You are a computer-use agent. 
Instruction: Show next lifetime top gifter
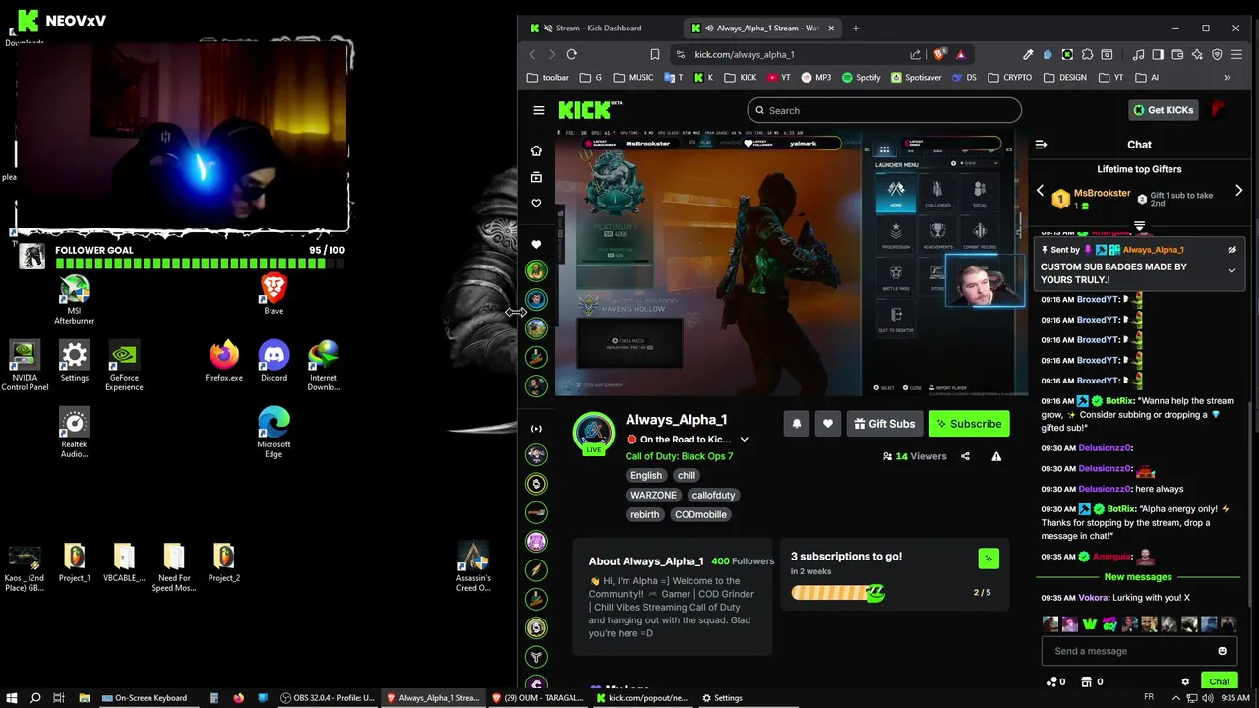1238,190
